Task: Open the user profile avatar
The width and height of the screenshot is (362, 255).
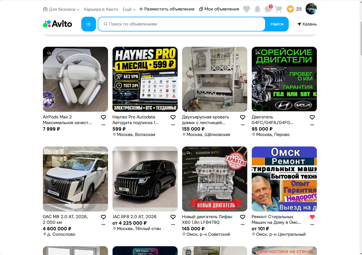Action: click(x=311, y=9)
